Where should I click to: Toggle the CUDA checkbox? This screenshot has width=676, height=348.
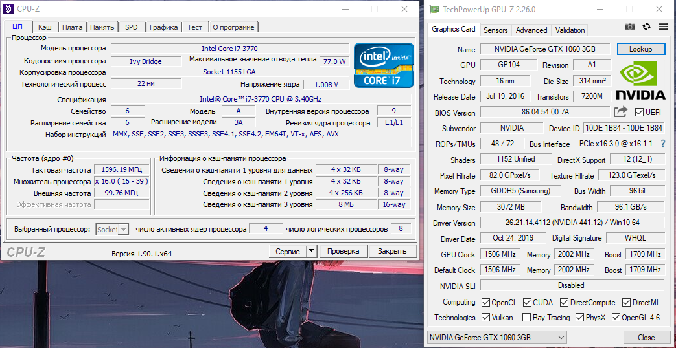[527, 303]
